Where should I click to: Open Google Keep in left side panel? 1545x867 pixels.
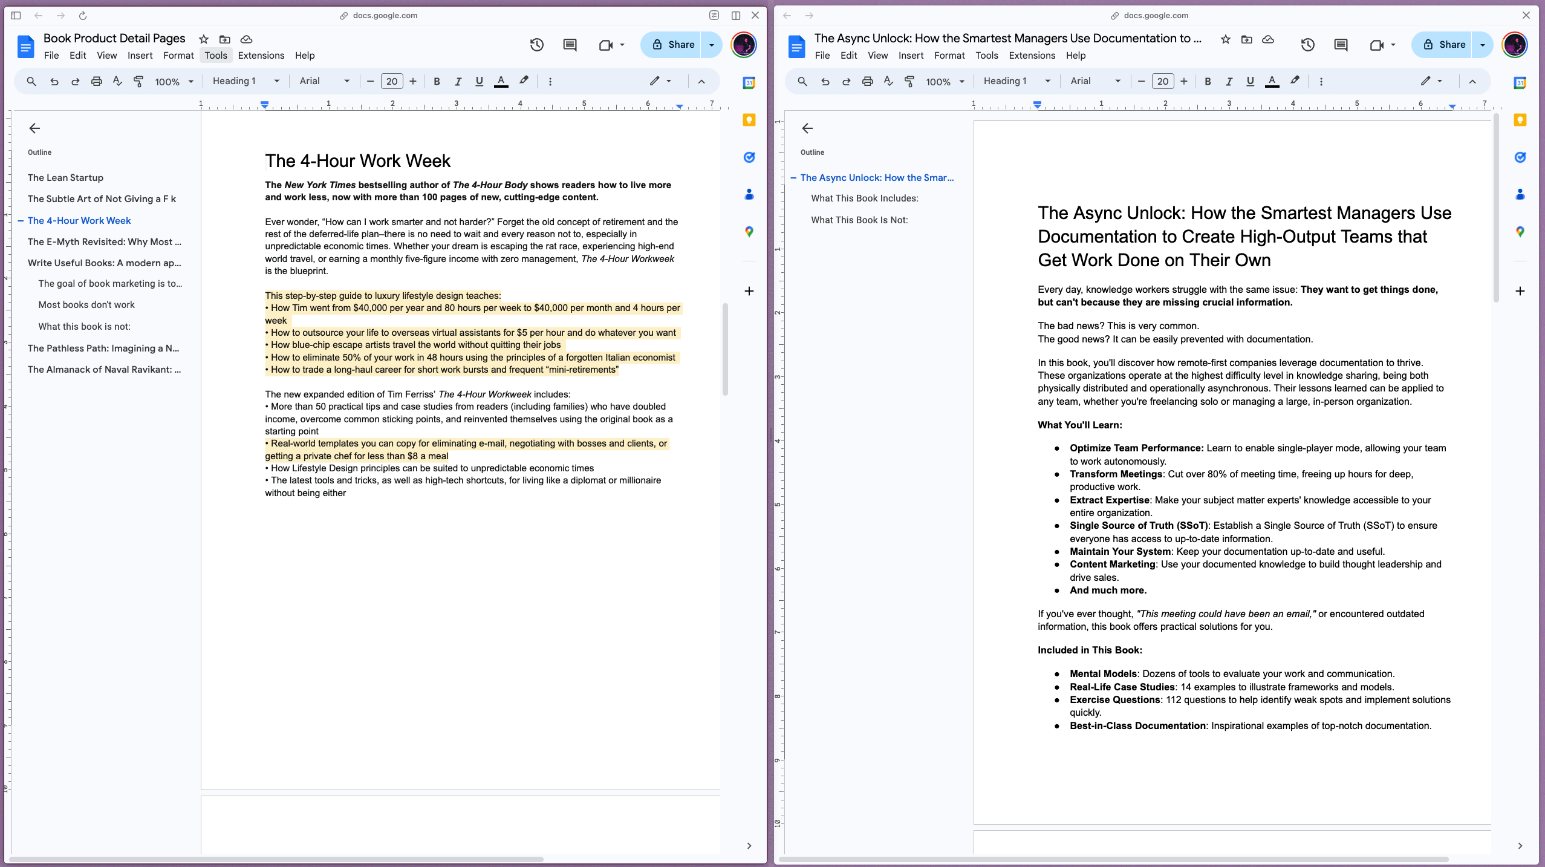[749, 120]
